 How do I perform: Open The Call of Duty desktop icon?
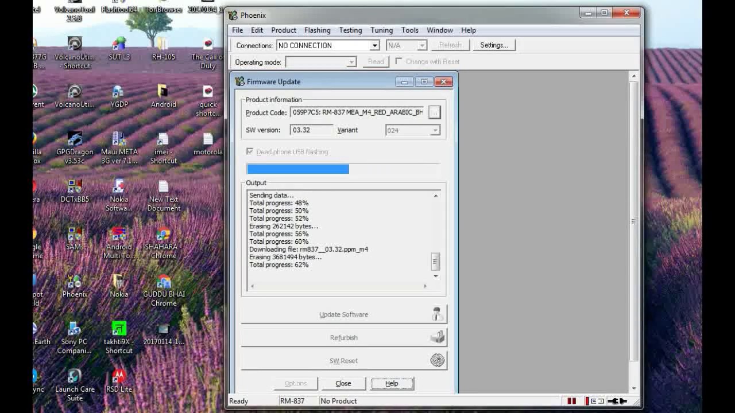pyautogui.click(x=208, y=53)
